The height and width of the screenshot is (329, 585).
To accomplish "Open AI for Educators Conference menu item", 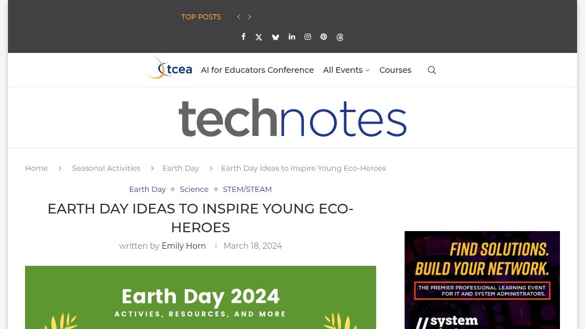I will [x=257, y=70].
